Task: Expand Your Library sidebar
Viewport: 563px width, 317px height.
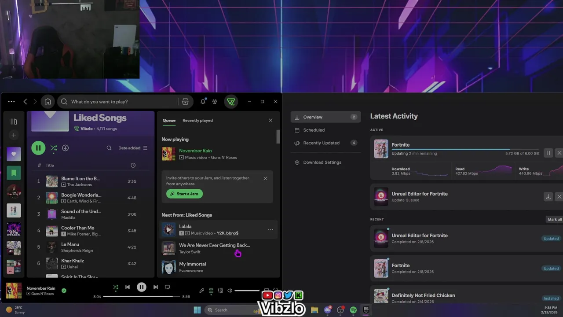Action: tap(14, 122)
